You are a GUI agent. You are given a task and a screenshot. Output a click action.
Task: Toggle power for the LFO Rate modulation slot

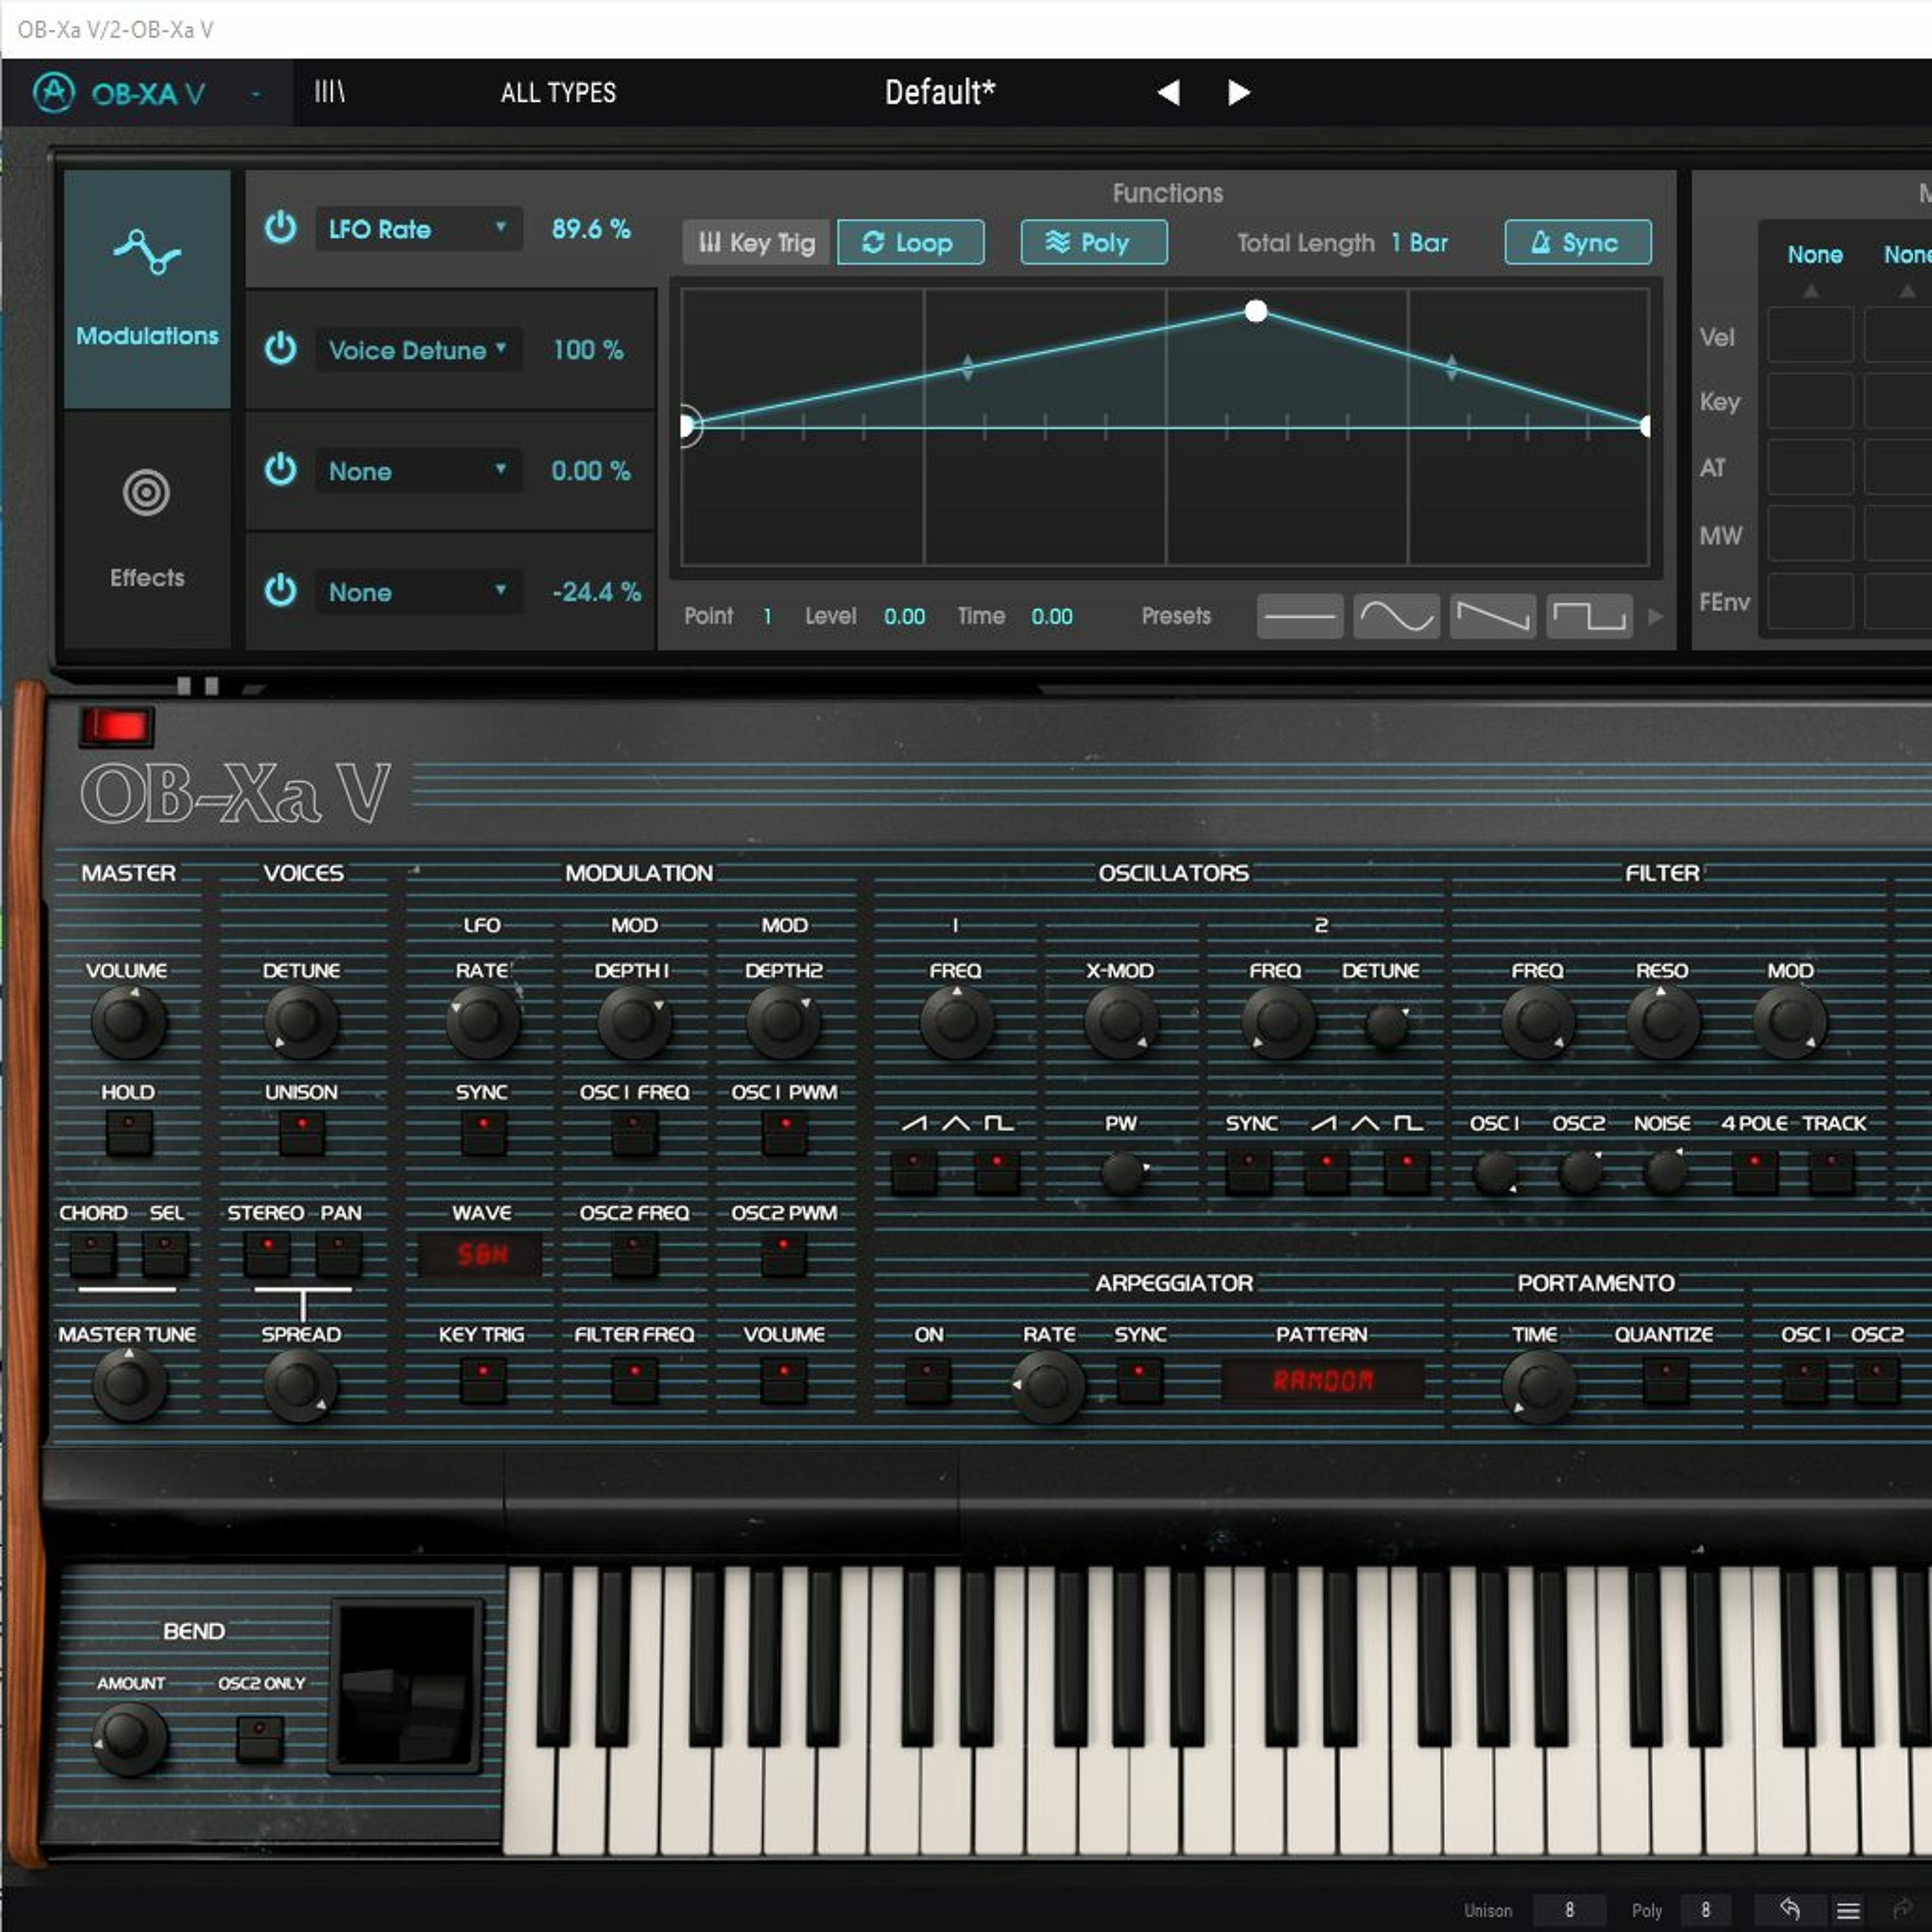[x=281, y=228]
